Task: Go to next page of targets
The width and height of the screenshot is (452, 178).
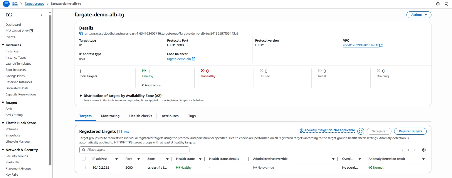Action: (x=414, y=150)
